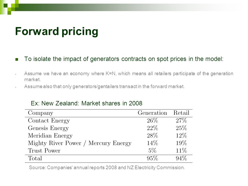
Task: Select the 'Ex: New Zealand' table caption
Action: click(87, 103)
